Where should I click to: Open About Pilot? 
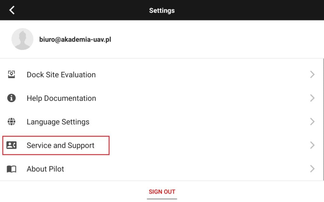(45, 169)
